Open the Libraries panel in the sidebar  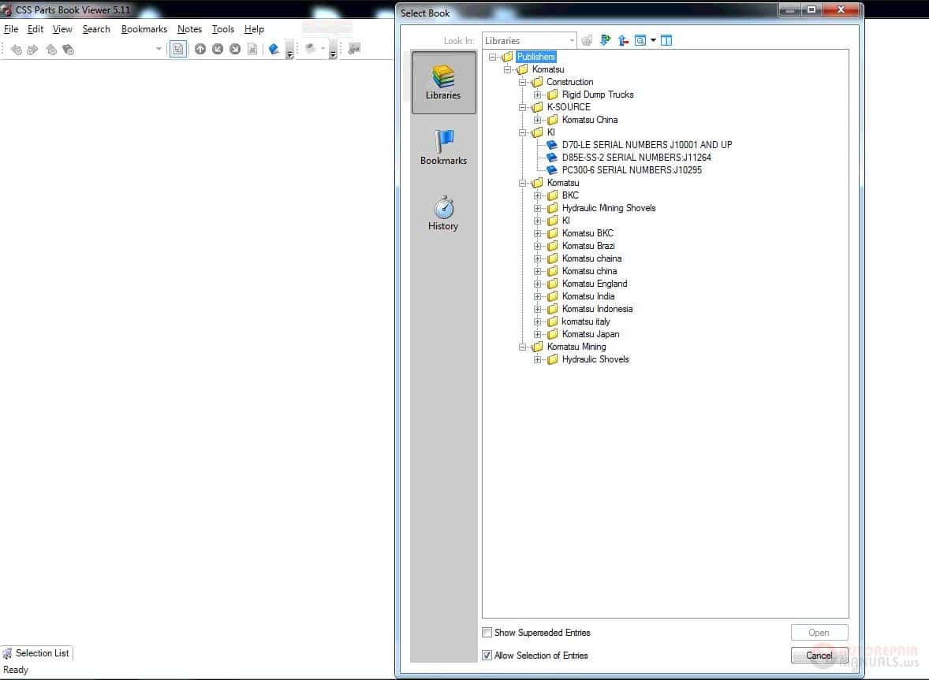point(443,82)
